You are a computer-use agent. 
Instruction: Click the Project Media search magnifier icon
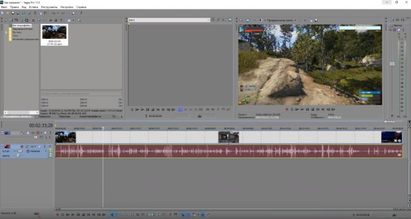pyautogui.click(x=79, y=20)
